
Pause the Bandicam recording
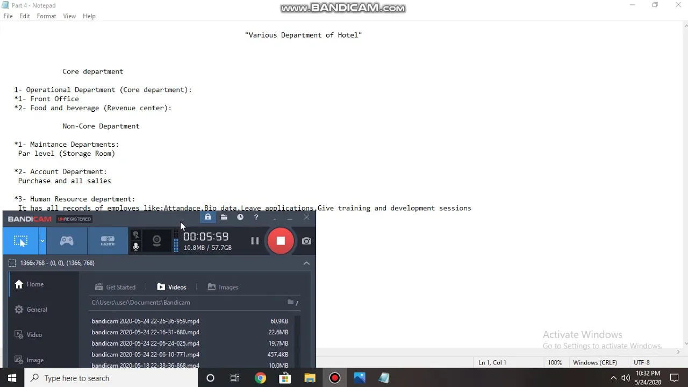point(255,241)
